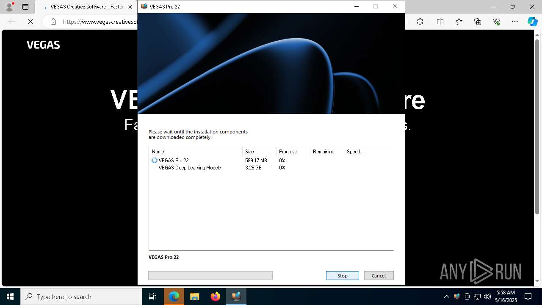Click the Progress column header
542x305 pixels.
point(293,152)
